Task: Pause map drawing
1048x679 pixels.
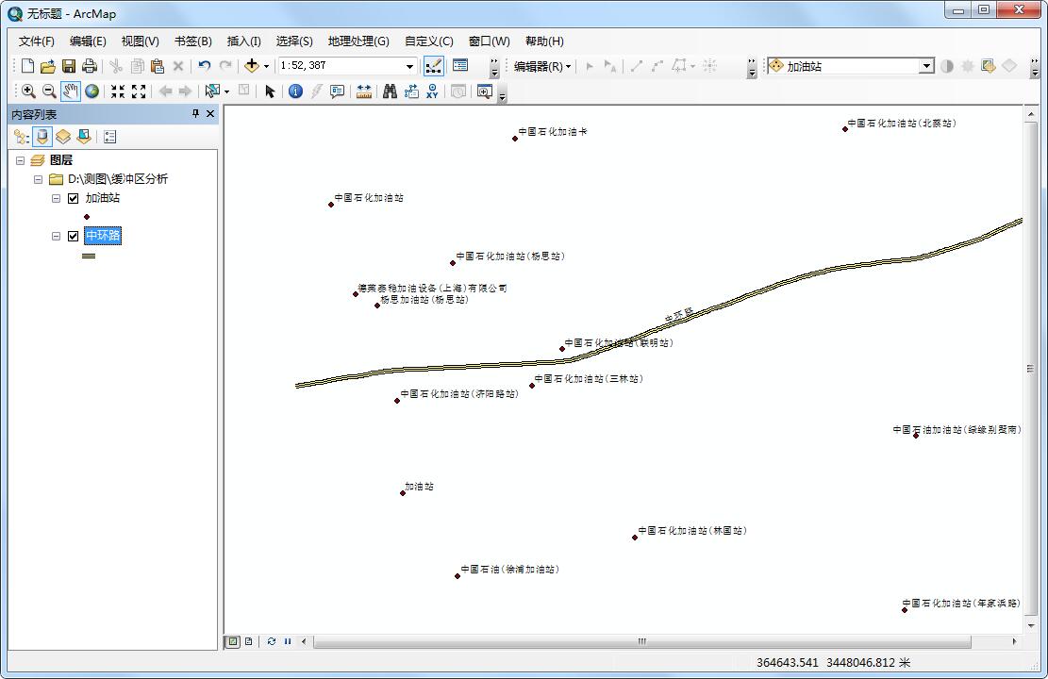Action: point(288,641)
